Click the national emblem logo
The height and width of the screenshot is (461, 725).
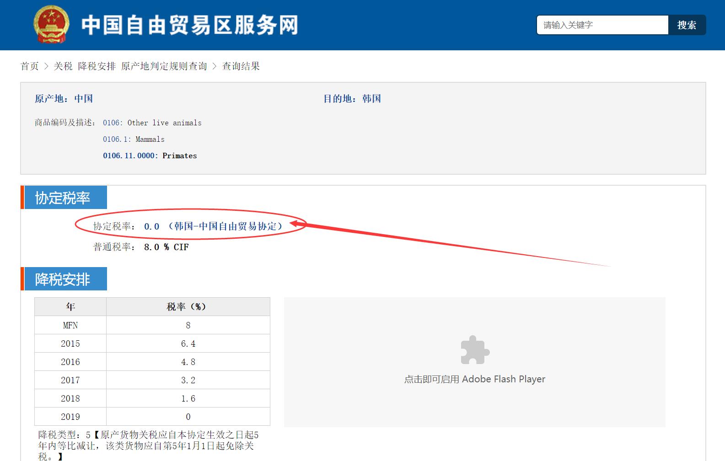pyautogui.click(x=51, y=25)
